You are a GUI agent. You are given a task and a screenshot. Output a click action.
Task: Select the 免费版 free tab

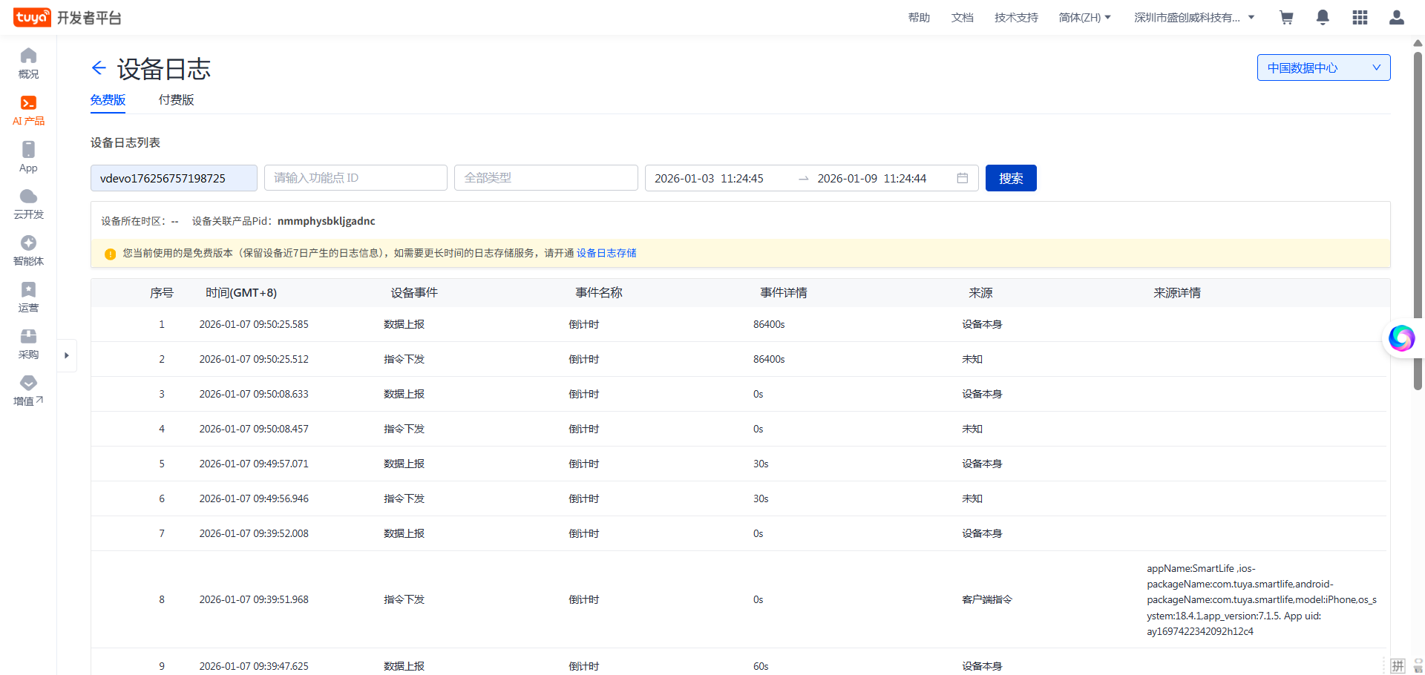(x=108, y=99)
